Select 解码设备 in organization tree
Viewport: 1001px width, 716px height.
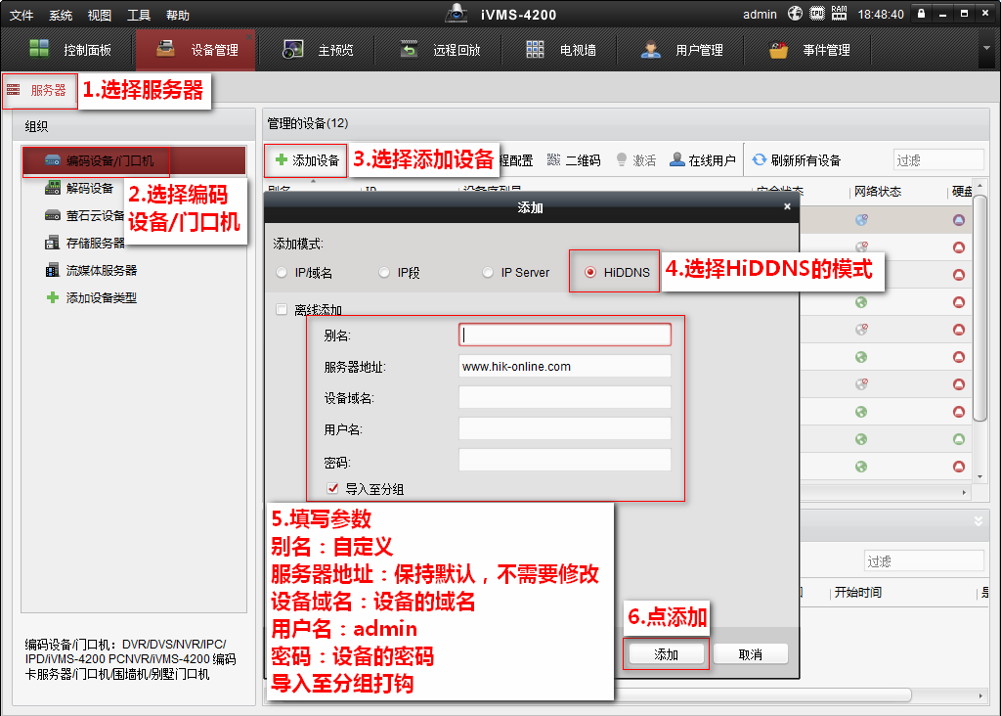pos(79,188)
